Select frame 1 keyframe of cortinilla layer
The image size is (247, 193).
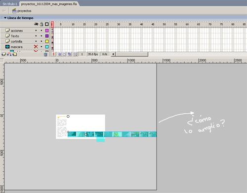tap(52, 41)
